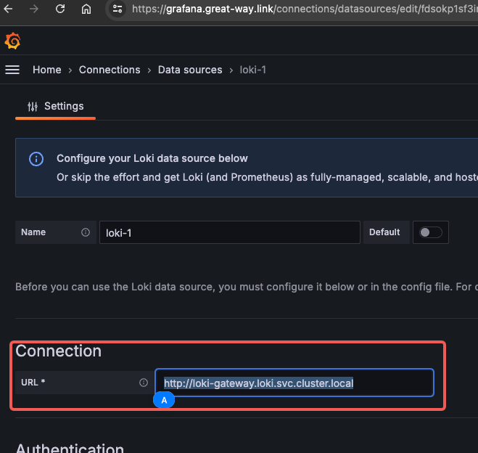Open the hamburger navigation menu

click(12, 70)
